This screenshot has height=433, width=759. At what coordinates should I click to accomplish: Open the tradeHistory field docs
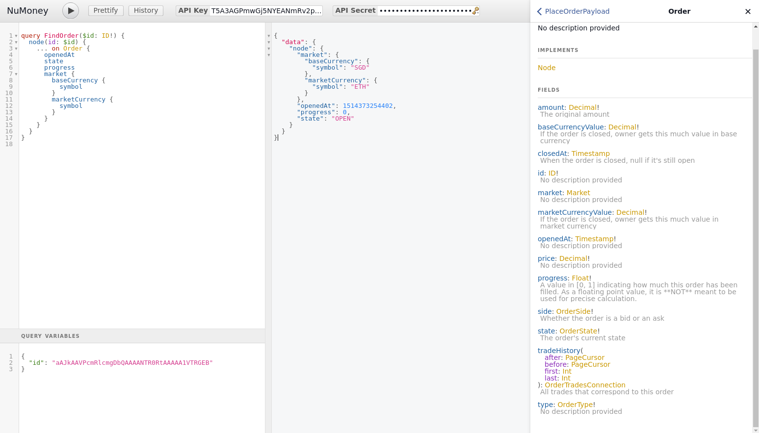[x=559, y=351]
